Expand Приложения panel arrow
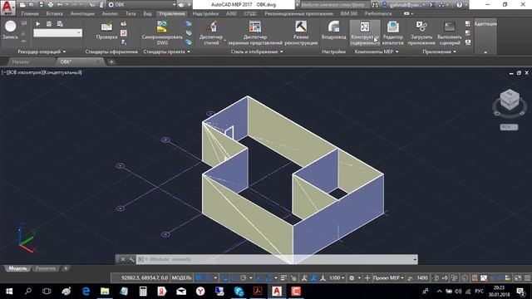Image resolution: width=532 pixels, height=299 pixels. [455, 51]
